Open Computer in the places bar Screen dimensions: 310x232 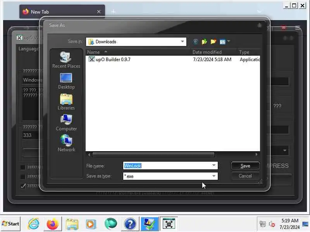click(x=66, y=123)
